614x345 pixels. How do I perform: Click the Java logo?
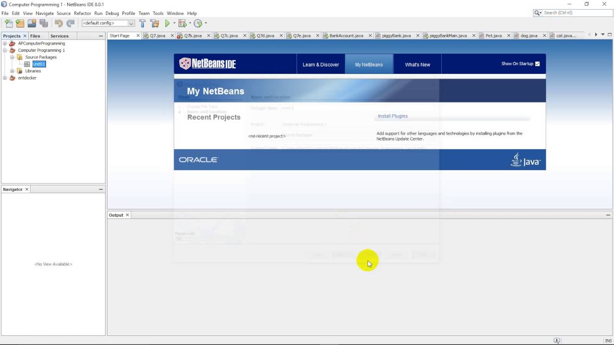pos(526,160)
